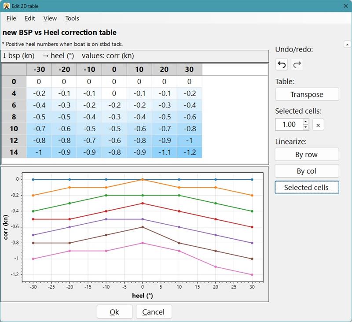The width and height of the screenshot is (352, 322).
Task: Select top-left corner cell of the table
Action: pos(14,70)
